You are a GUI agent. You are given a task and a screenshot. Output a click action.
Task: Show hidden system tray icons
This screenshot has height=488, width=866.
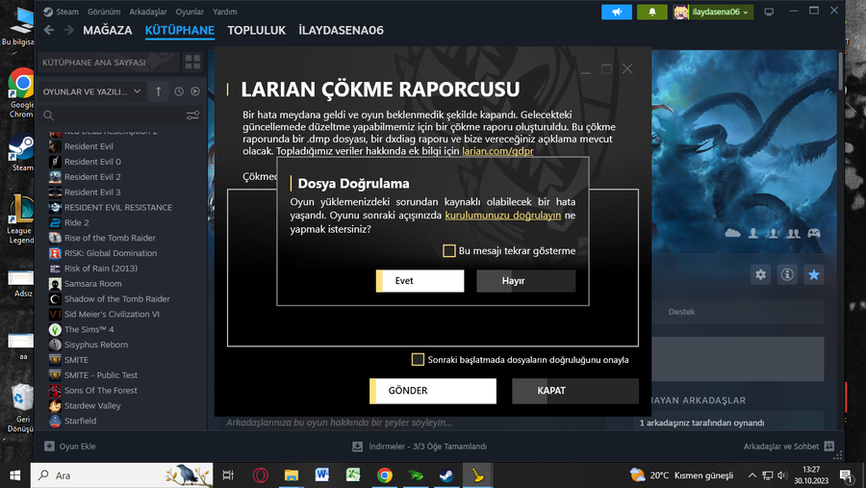(751, 475)
